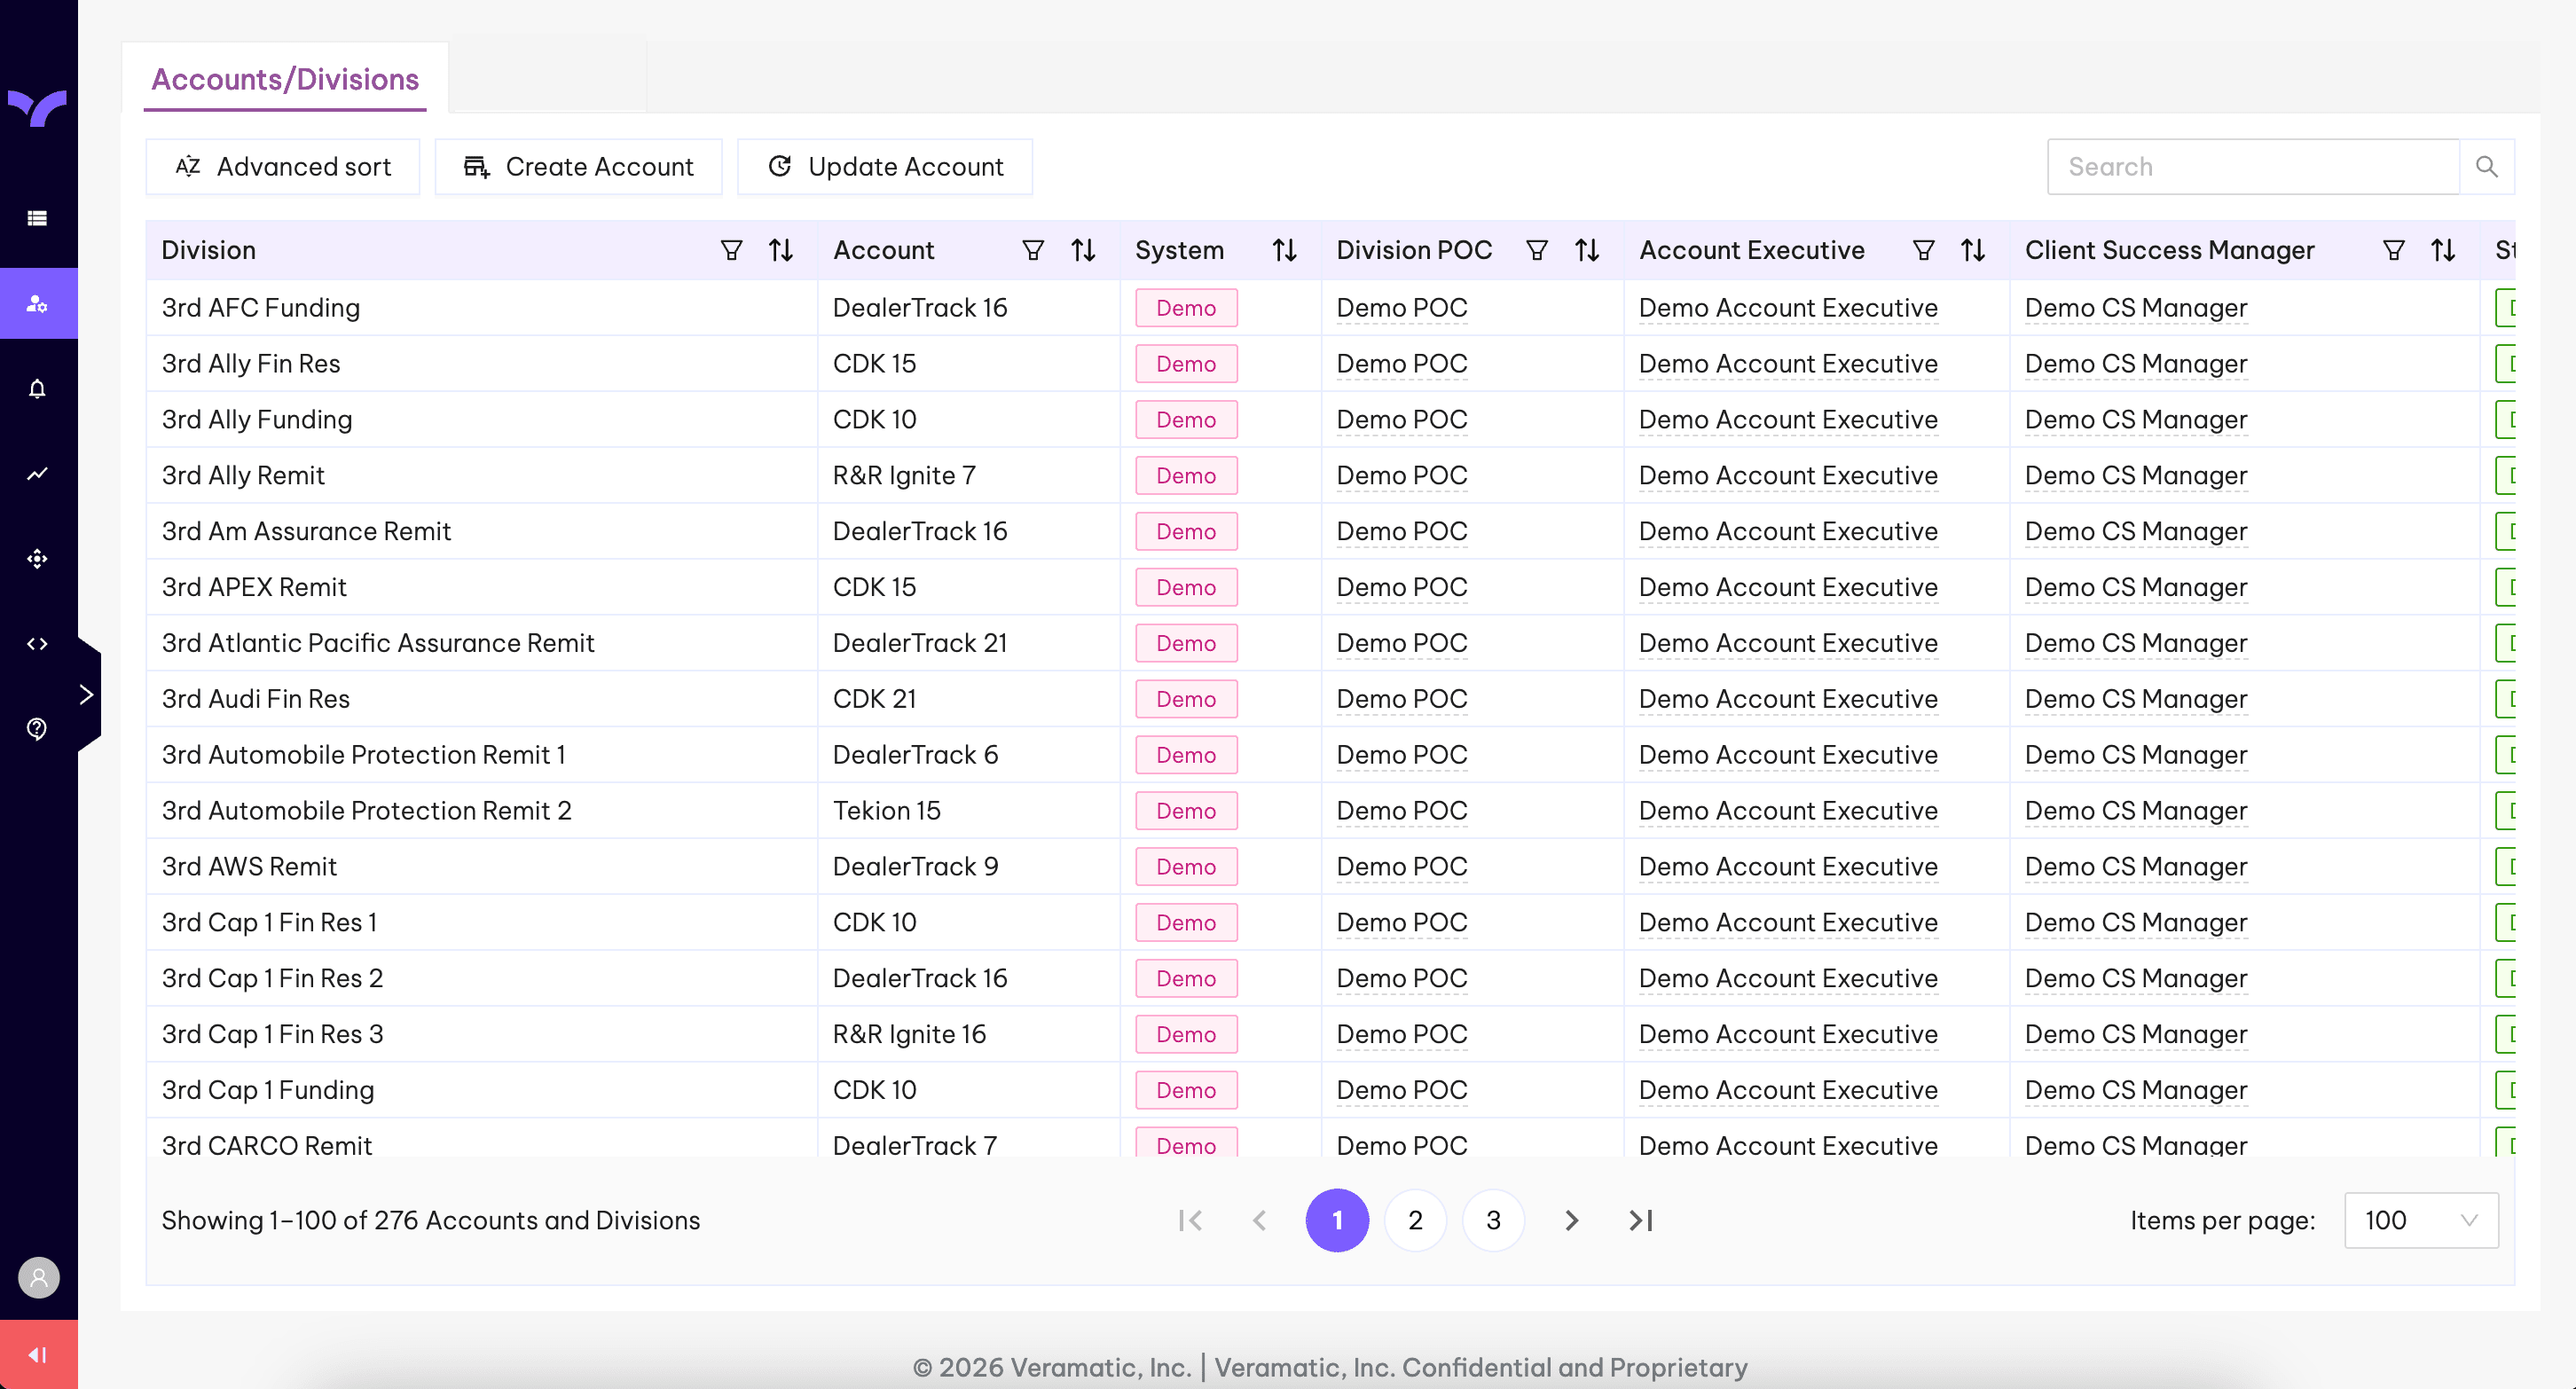Open Demo Account Executive for 3rd Ally Fin Res
2576x1389 pixels.
1788,364
